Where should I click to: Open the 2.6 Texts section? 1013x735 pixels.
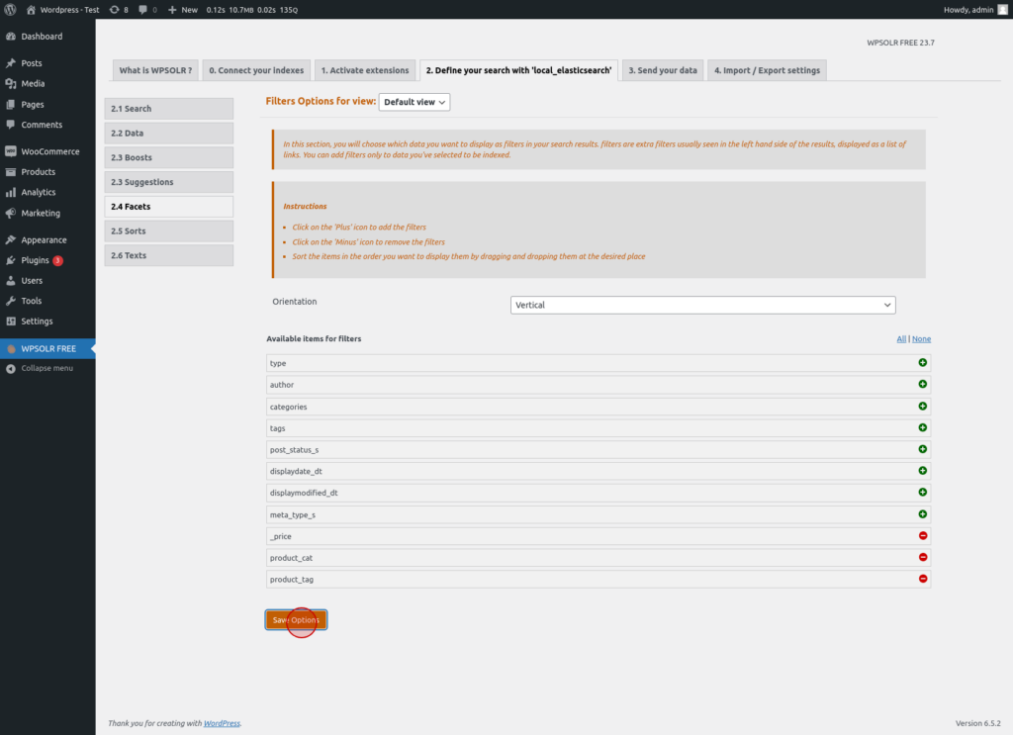pos(168,256)
